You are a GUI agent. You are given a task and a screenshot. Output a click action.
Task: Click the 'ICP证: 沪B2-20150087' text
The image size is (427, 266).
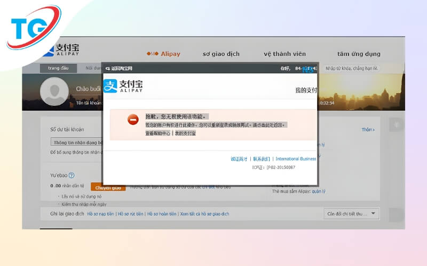click(x=273, y=168)
